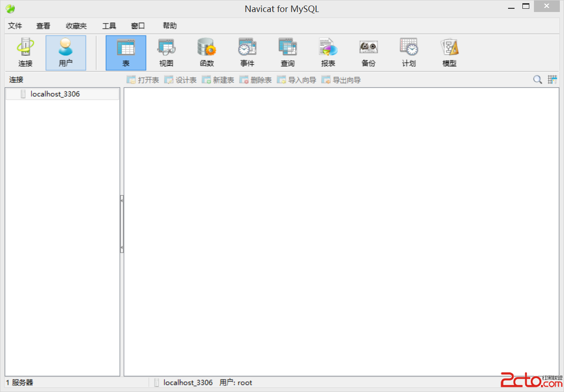The image size is (564, 392).
Task: Open the Event (事件) toolbar icon
Action: tap(247, 53)
